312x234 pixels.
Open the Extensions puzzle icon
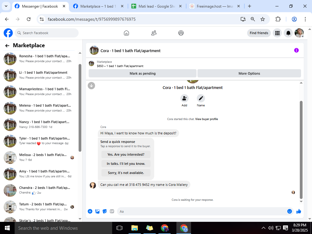point(278,19)
